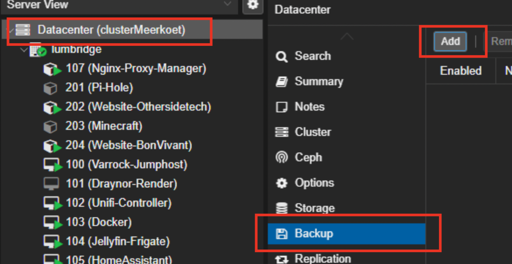Select 104 (Jellyfin-Frigate) VM
Screen dimensions: 512x264
(x=118, y=241)
